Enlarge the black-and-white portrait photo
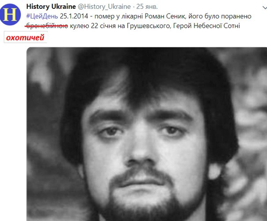This screenshot has width=267, height=221. click(x=147, y=134)
